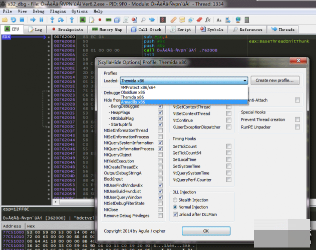Check the Anti-Attach checkbox

click(x=297, y=100)
